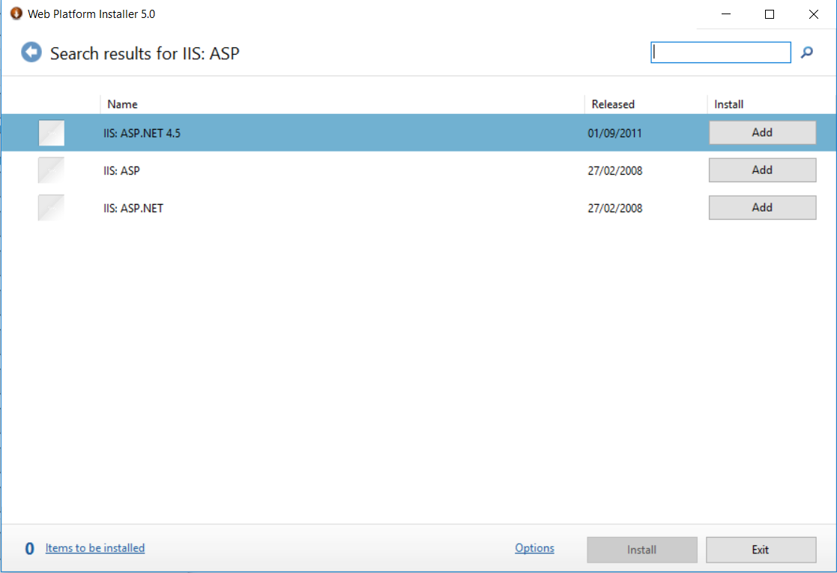Maximize the installer window
Image resolution: width=837 pixels, height=573 pixels.
769,14
